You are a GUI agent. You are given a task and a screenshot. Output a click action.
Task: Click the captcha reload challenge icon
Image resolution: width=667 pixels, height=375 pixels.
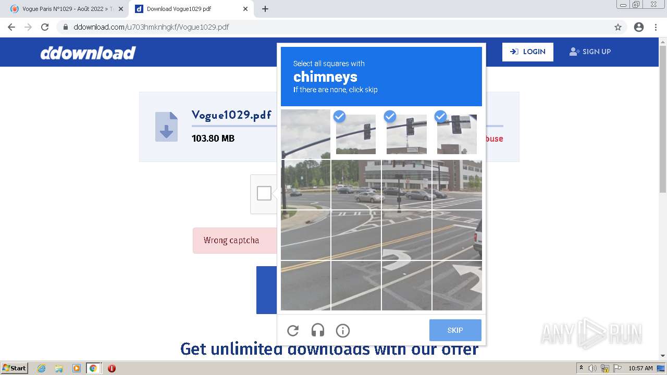[x=293, y=330]
